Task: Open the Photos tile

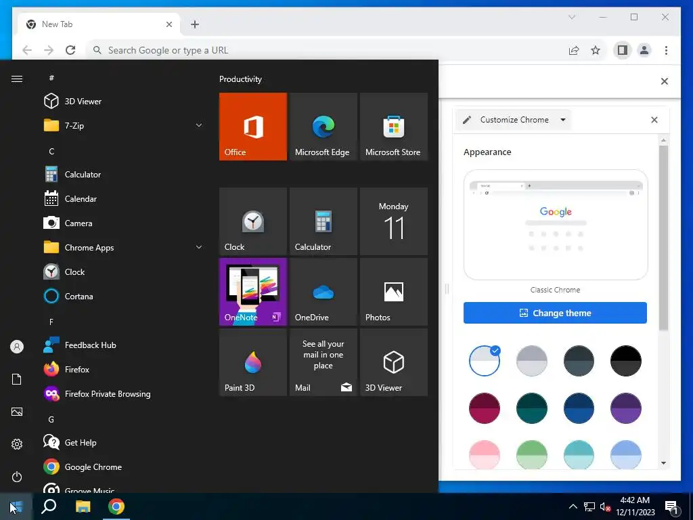Action: [394, 292]
